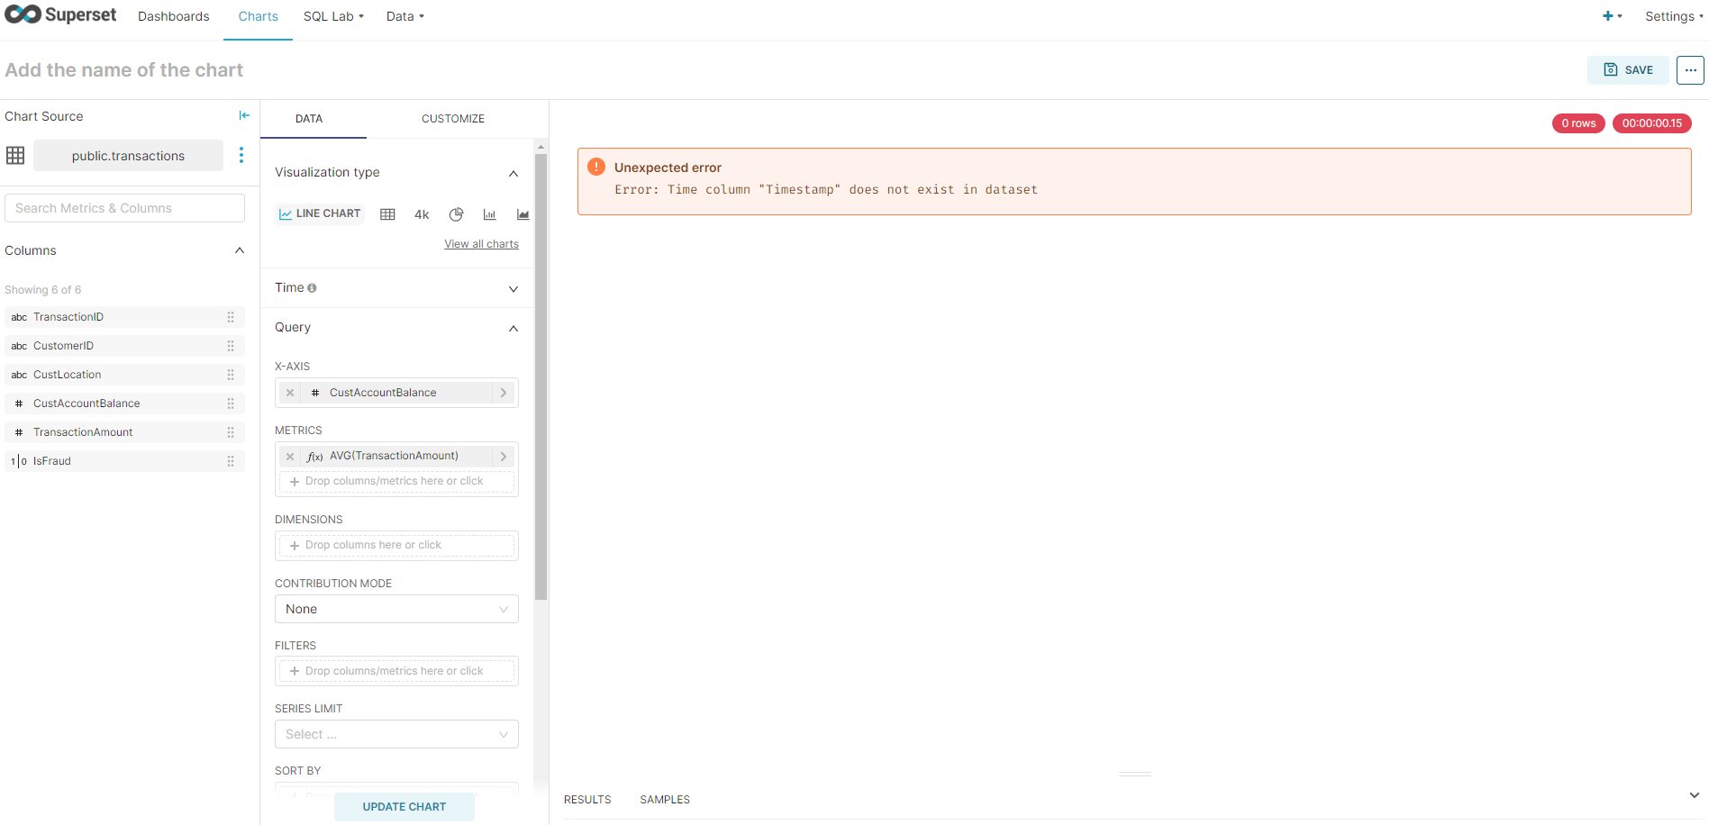The width and height of the screenshot is (1709, 825).
Task: Go to Charts page
Action: (x=258, y=16)
